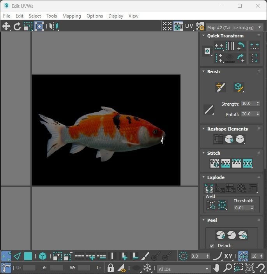Screen dimensions: 267x274
Task: Click the Break icon in Explode
Action: tap(209, 188)
